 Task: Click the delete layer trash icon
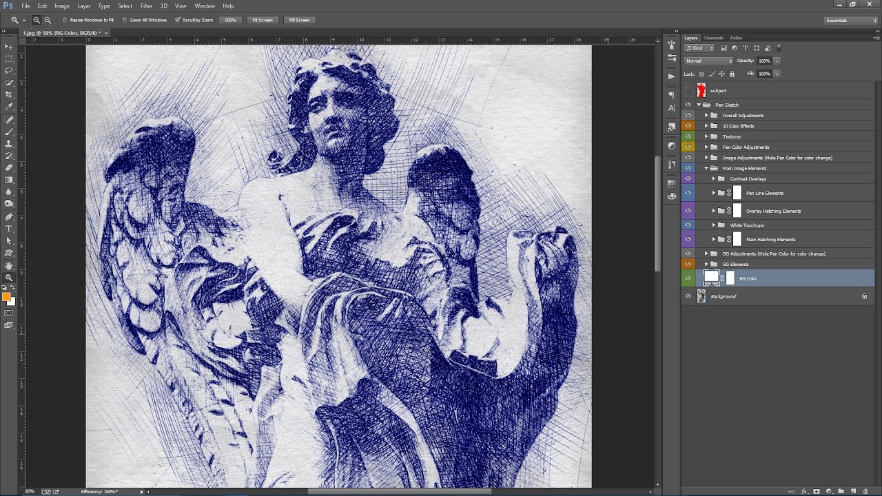(x=865, y=491)
